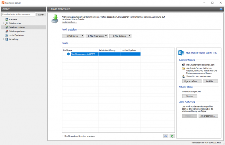Sort by Letzte Ausführung column header

coord(110,50)
